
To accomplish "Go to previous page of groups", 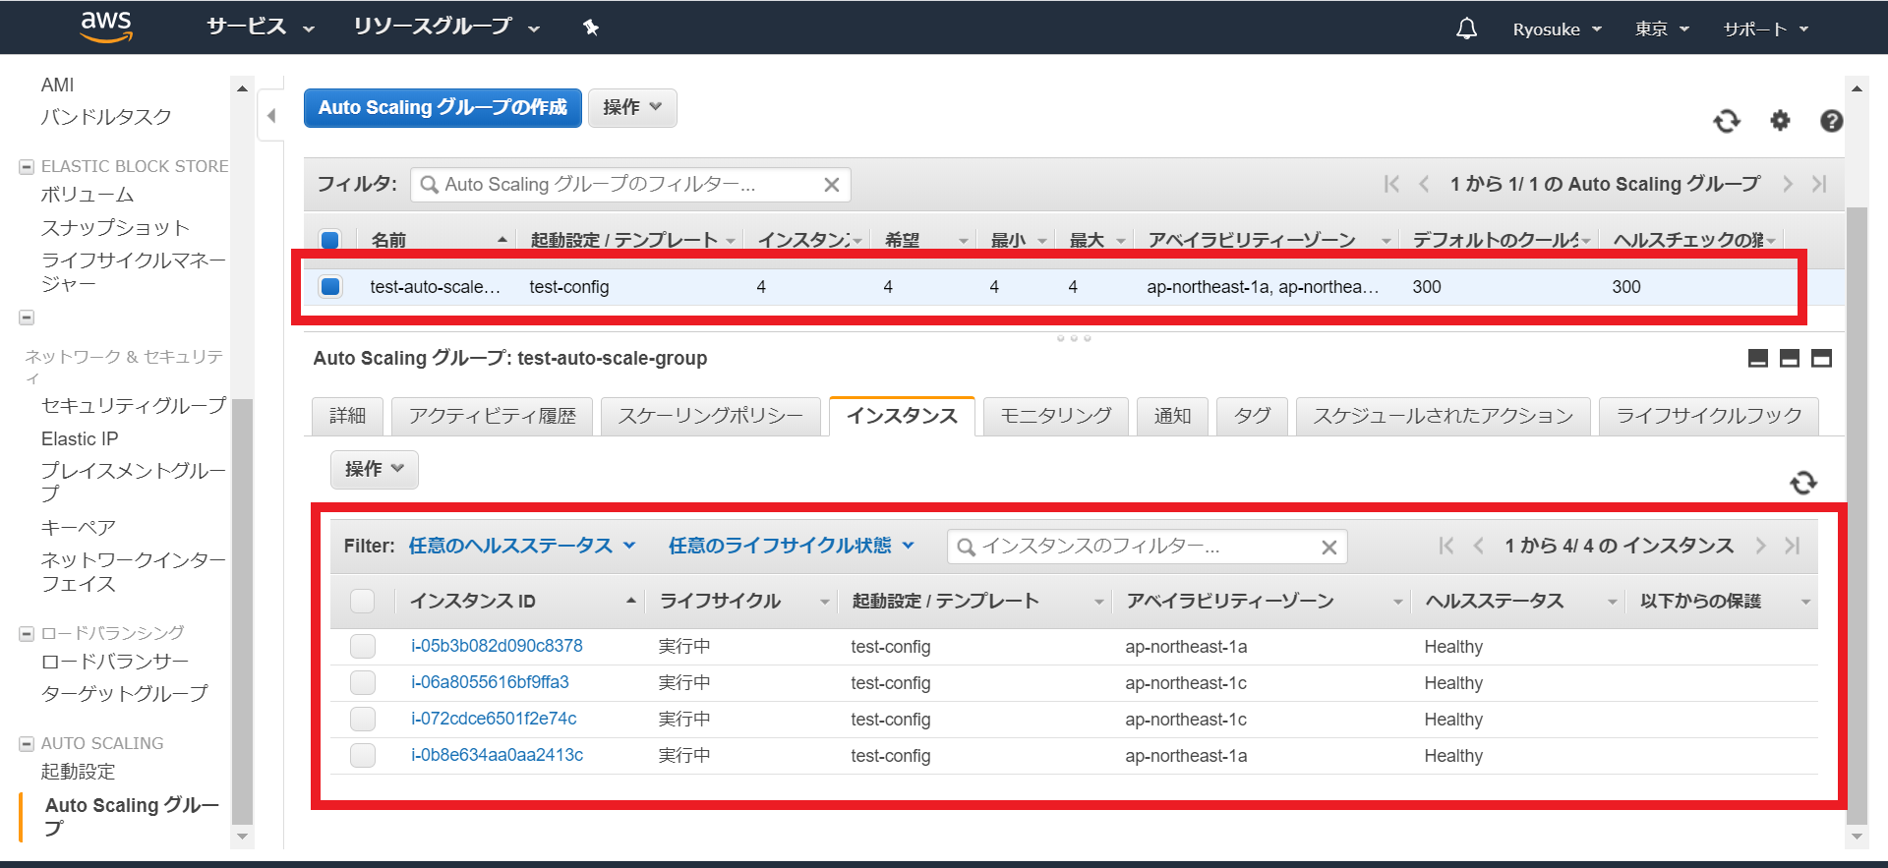I will tap(1423, 184).
